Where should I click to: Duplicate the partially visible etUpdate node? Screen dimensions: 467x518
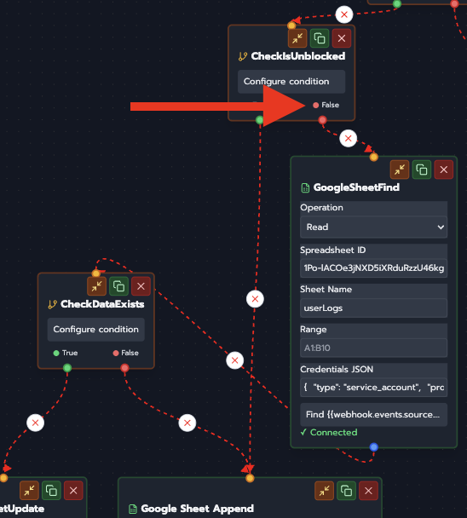coord(51,491)
